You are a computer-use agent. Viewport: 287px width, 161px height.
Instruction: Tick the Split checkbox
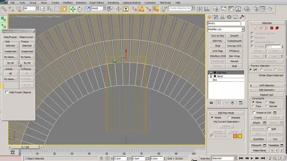click(x=269, y=129)
